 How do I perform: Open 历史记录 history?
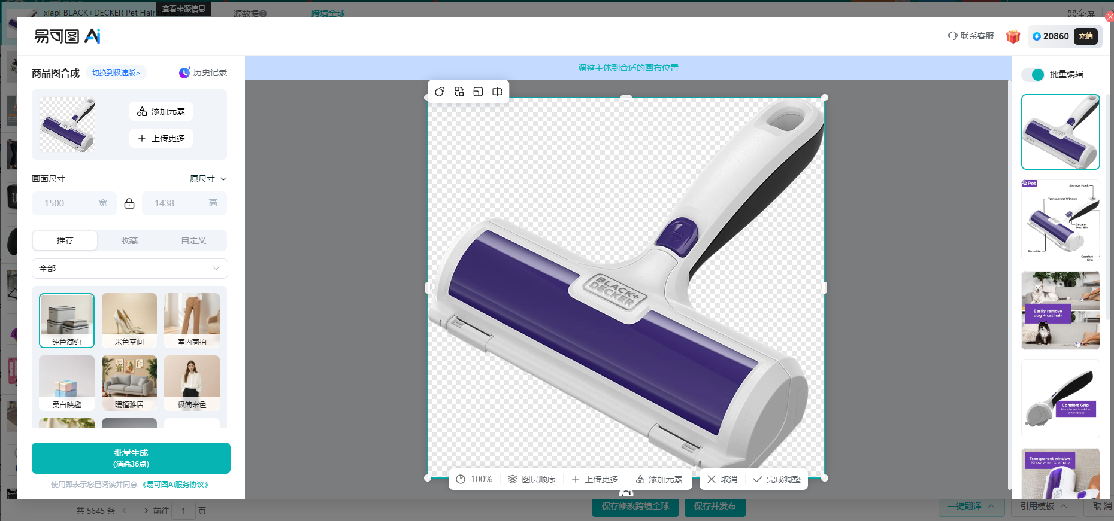pos(203,72)
